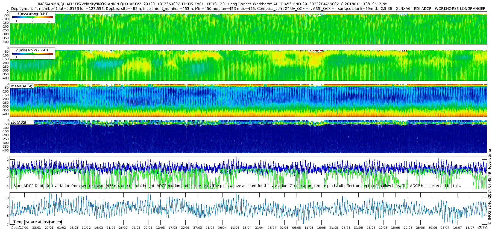The width and height of the screenshot is (492, 232).
Task: Click the 'U (m/s) along -34°T' legend label
Action: [x=32, y=14]
